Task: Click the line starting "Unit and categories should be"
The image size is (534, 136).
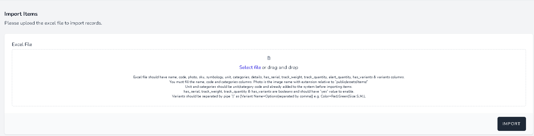Action: click(x=269, y=87)
